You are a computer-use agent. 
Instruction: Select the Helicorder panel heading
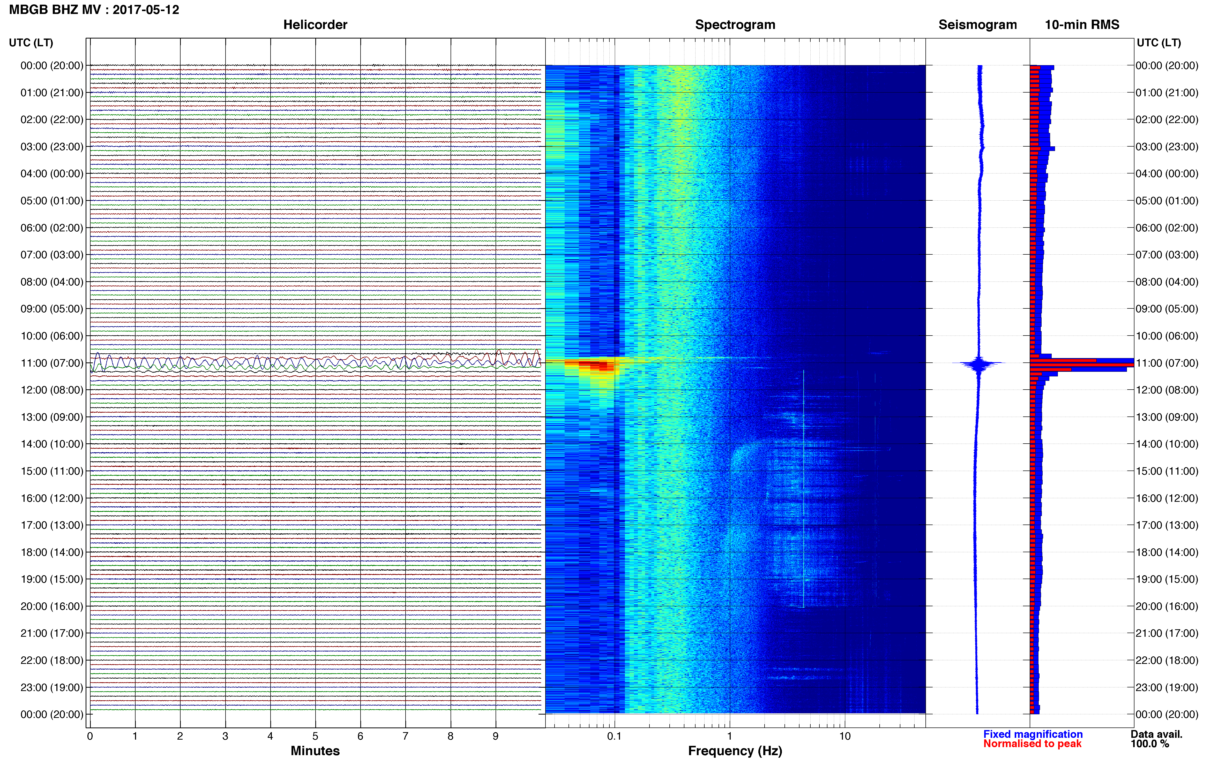click(315, 25)
